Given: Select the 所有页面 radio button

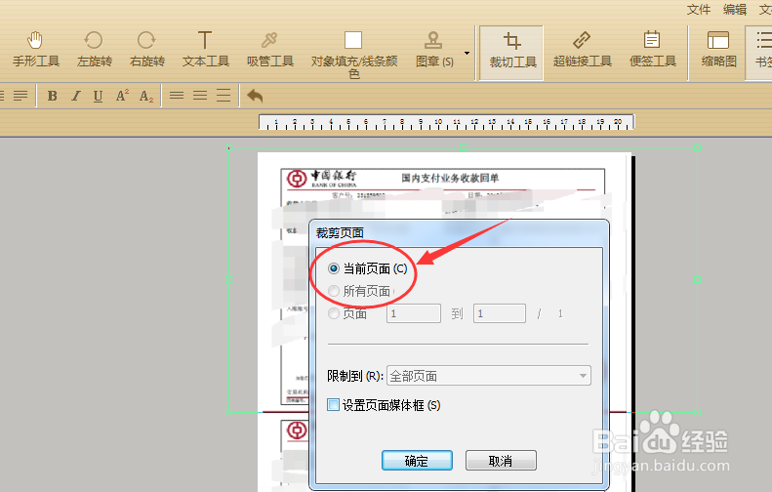Looking at the screenshot, I should [334, 291].
